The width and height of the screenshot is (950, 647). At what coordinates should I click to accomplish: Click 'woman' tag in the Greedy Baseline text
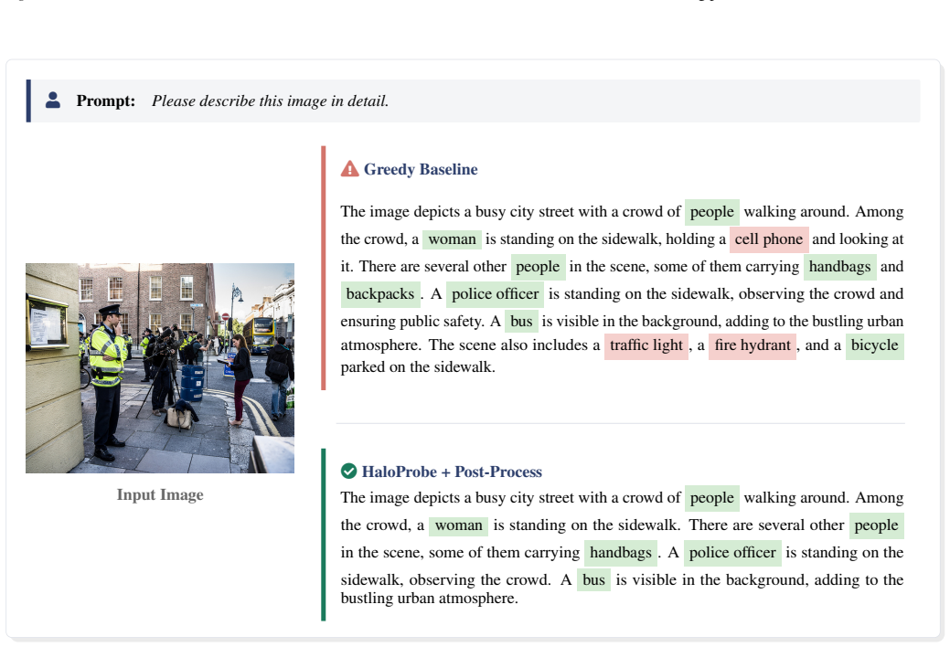pyautogui.click(x=452, y=239)
